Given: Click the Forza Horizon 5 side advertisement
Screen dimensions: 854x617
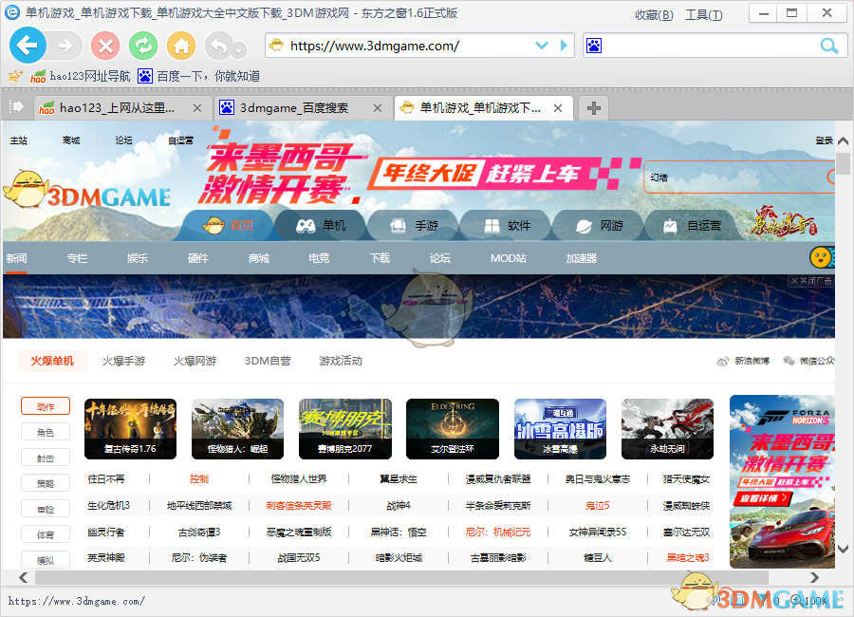Looking at the screenshot, I should pyautogui.click(x=782, y=482).
